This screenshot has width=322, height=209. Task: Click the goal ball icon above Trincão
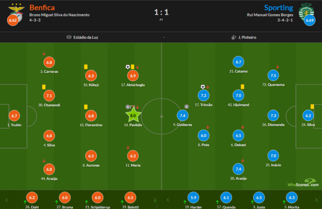coord(203,87)
